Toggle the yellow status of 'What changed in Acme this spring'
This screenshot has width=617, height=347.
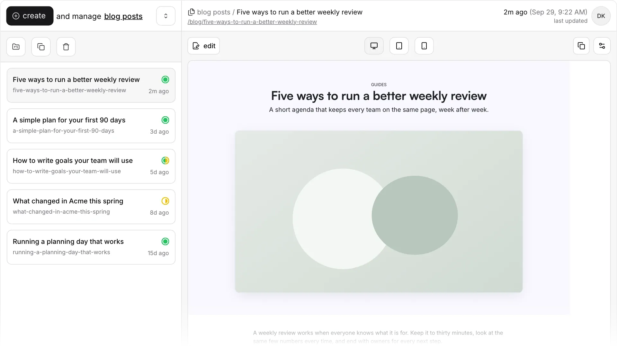click(165, 201)
